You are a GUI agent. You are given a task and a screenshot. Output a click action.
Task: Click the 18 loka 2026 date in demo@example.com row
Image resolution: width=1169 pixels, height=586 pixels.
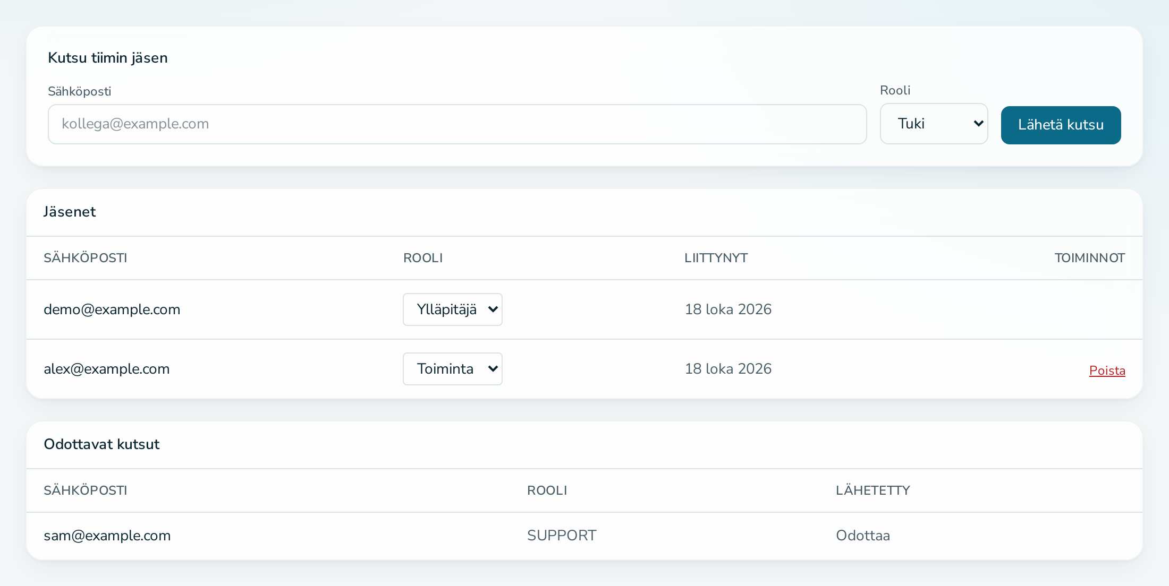pos(728,309)
